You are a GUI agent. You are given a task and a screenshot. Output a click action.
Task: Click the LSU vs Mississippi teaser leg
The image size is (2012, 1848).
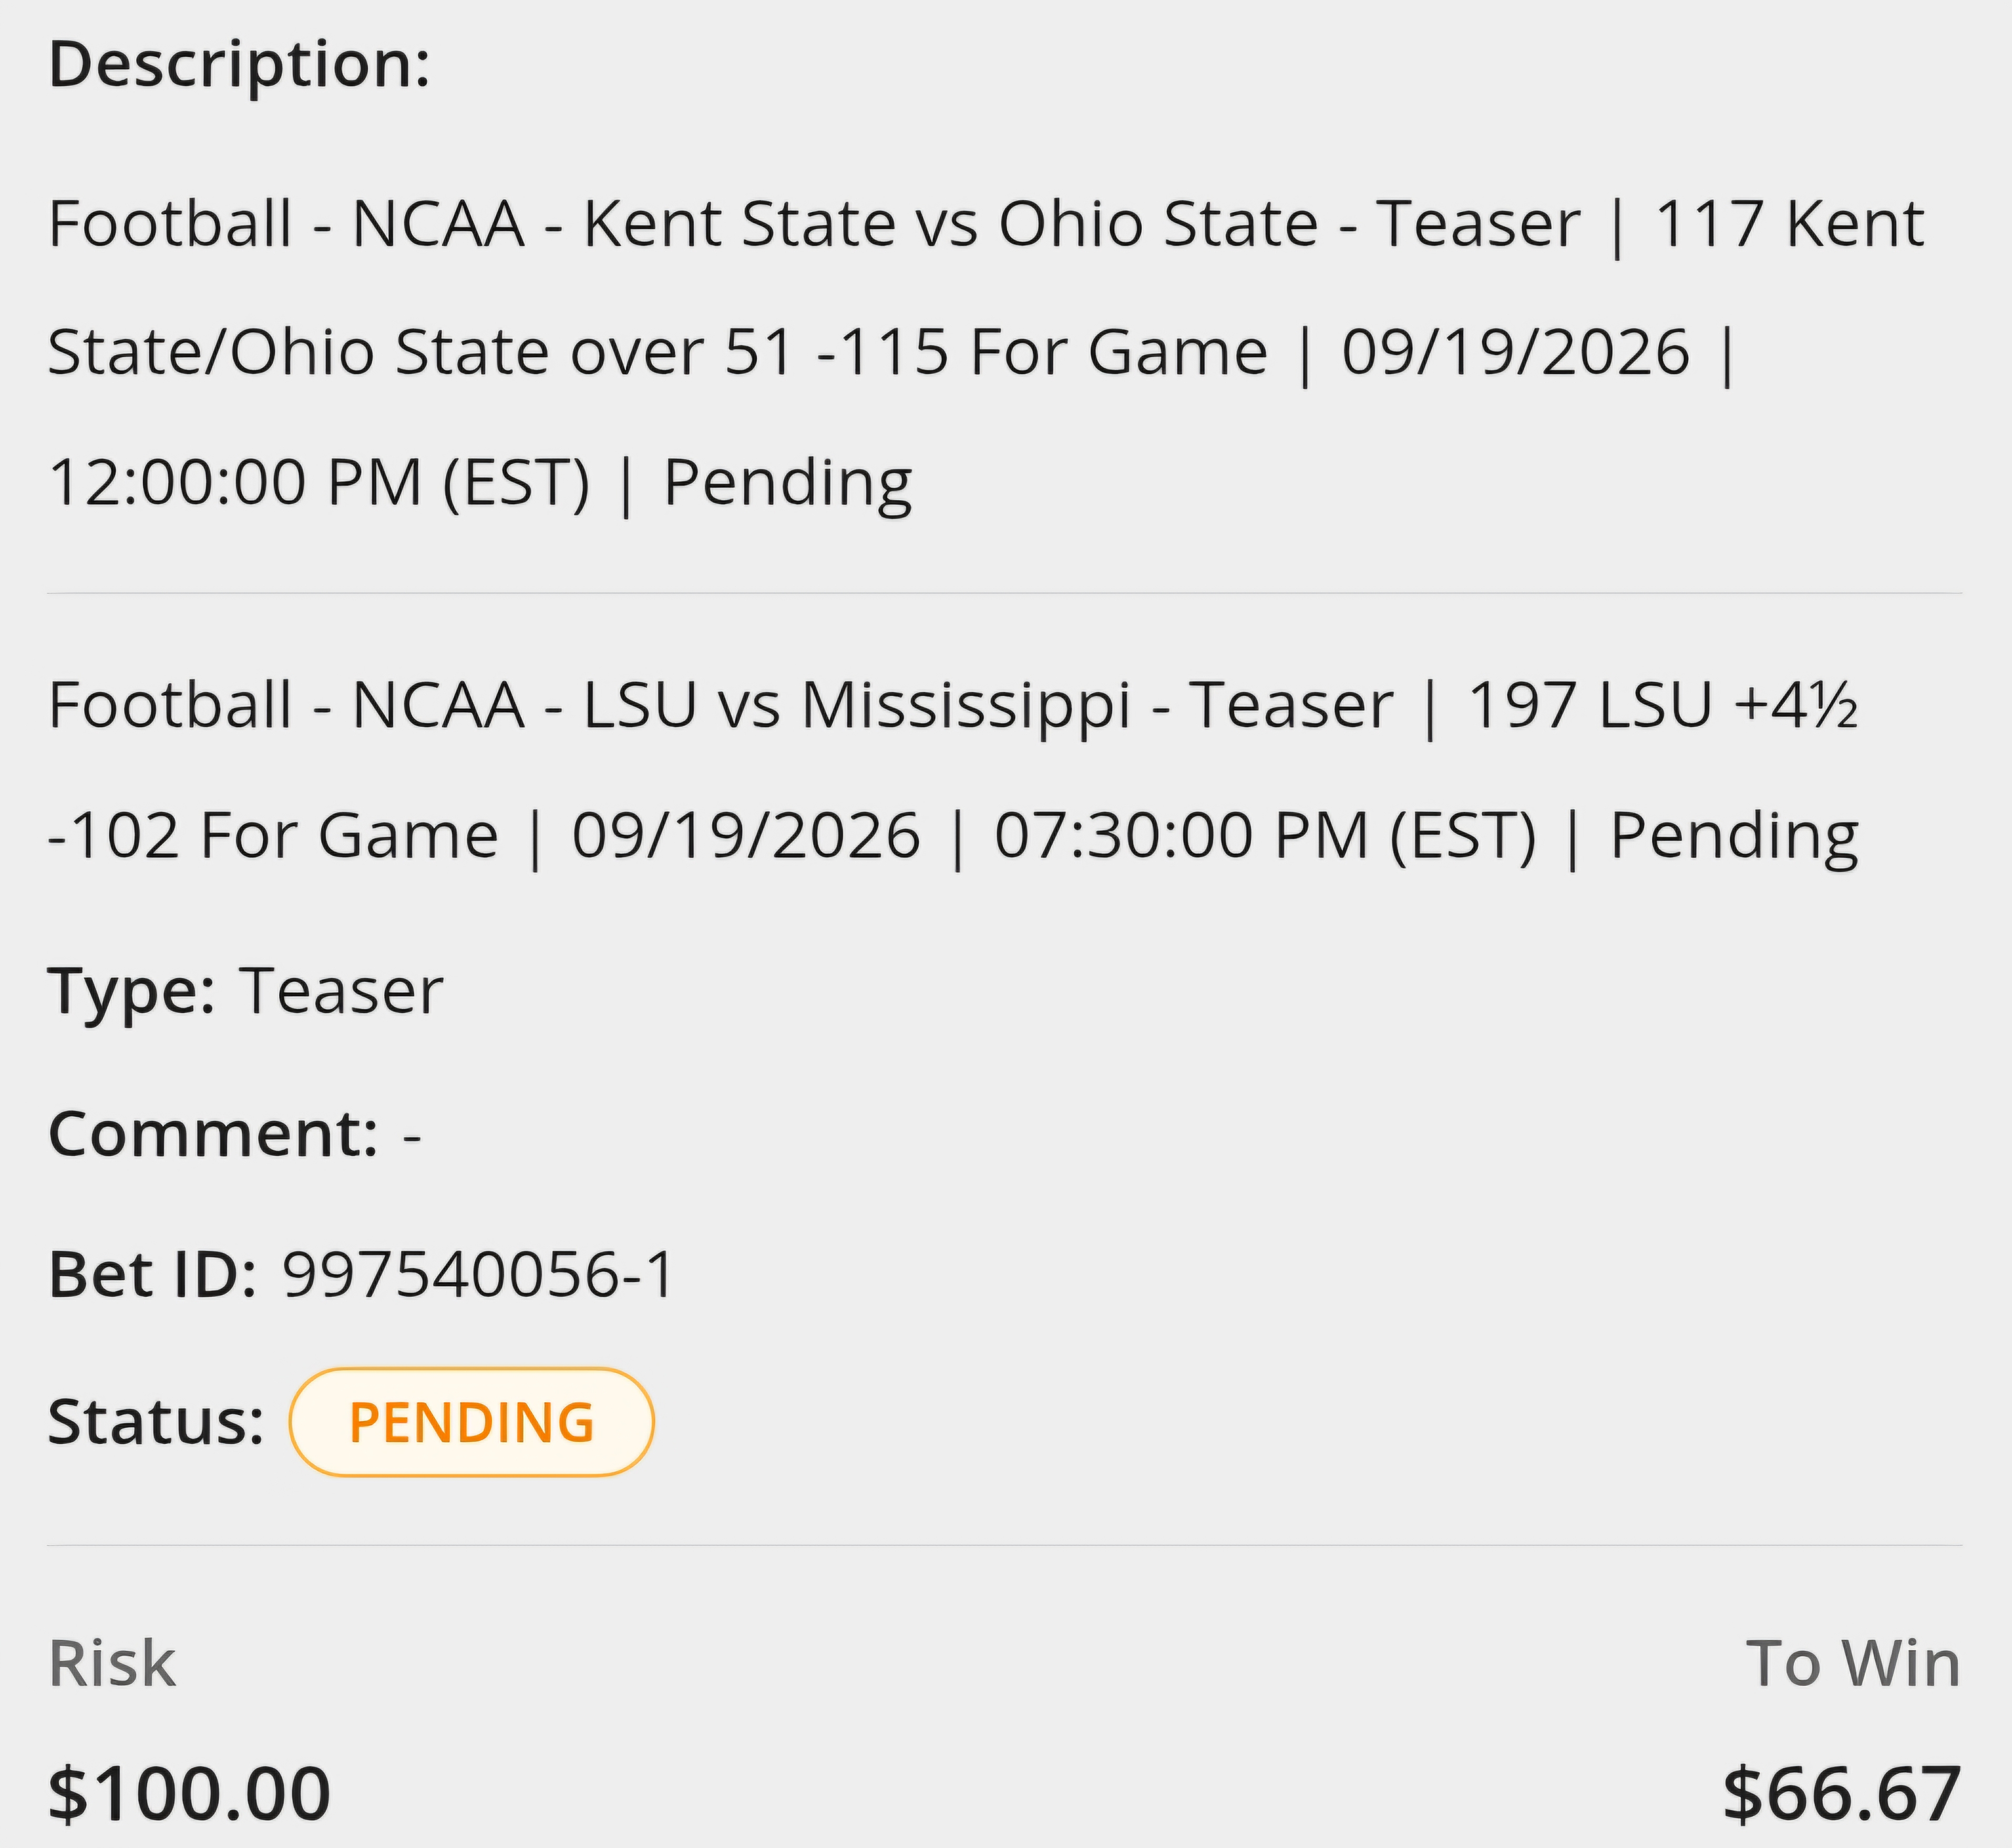953,770
